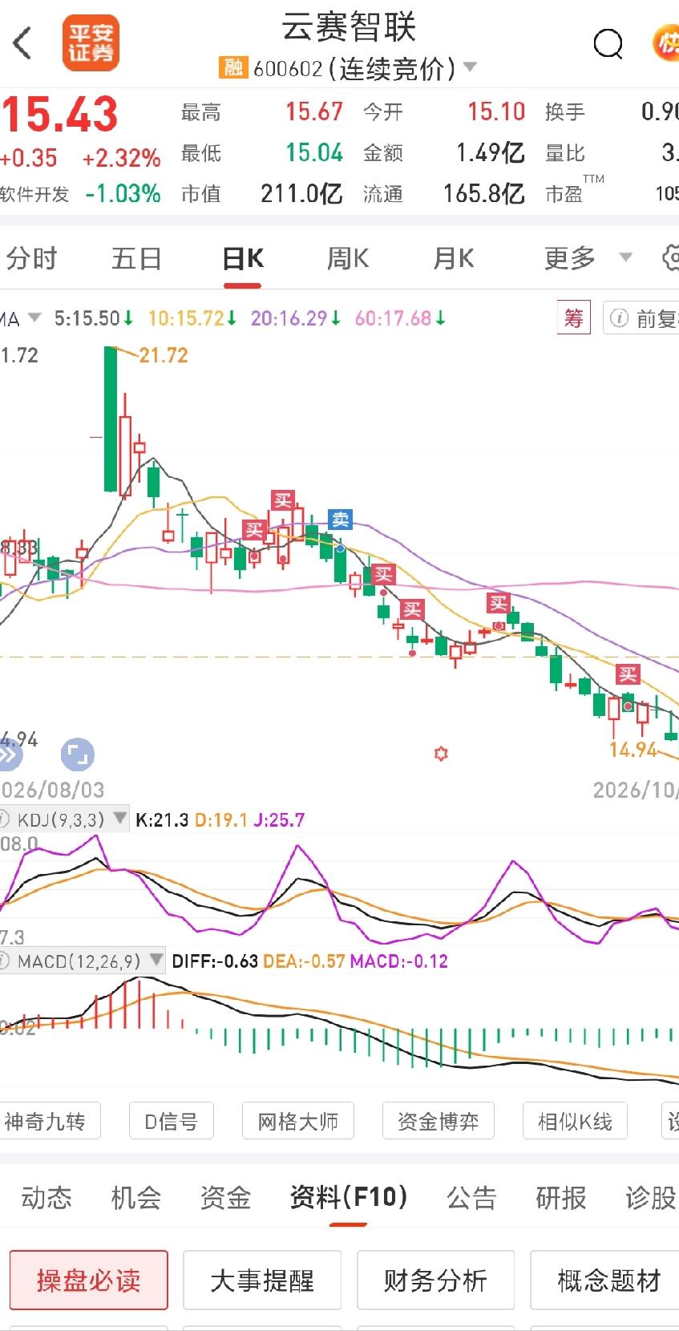This screenshot has width=679, height=1331.
Task: Open the 研报 section tab
Action: [x=561, y=1198]
